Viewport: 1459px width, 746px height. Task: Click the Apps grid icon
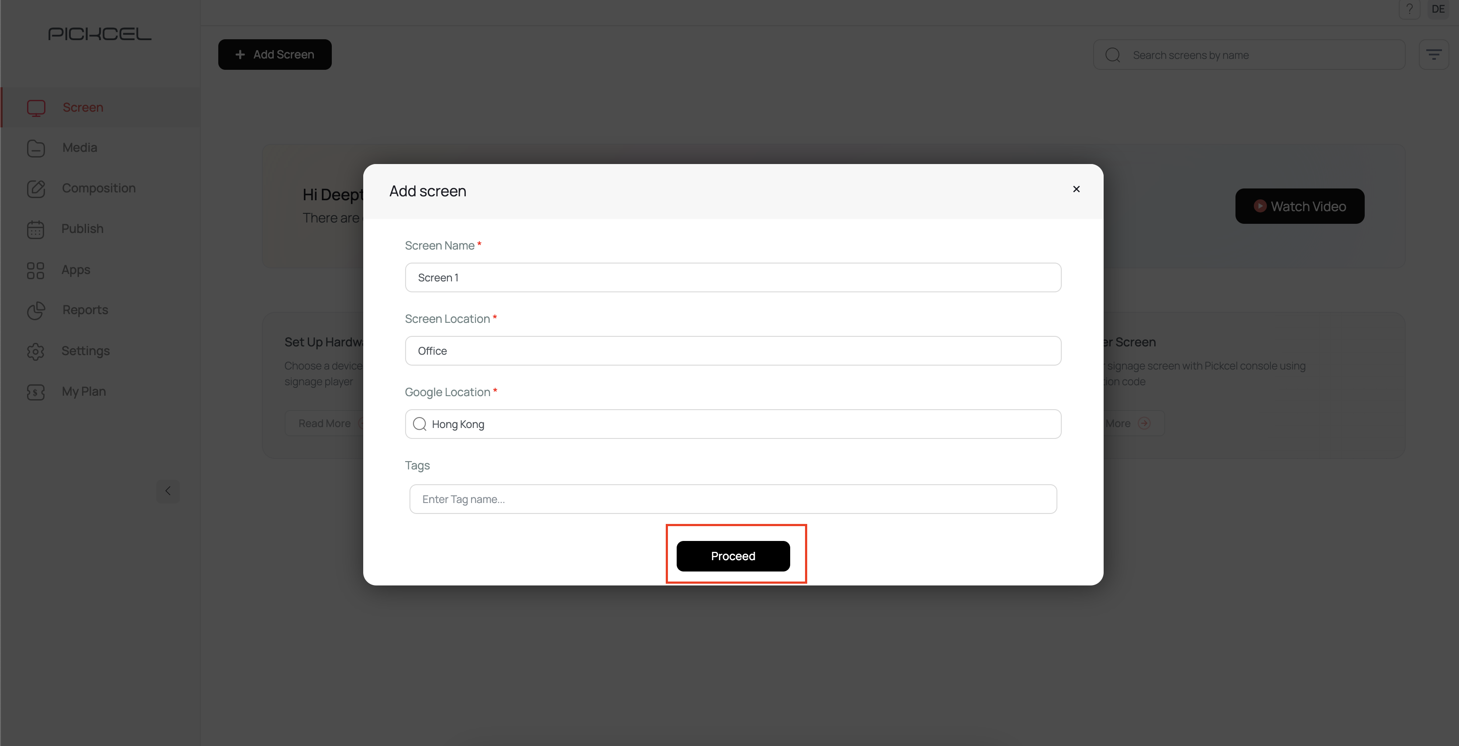point(36,270)
